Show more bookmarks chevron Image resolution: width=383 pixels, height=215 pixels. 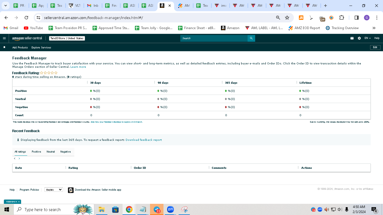[x=374, y=28]
